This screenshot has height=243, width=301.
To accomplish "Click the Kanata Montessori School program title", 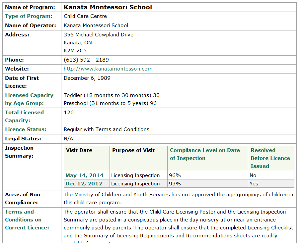I will coord(108,7).
